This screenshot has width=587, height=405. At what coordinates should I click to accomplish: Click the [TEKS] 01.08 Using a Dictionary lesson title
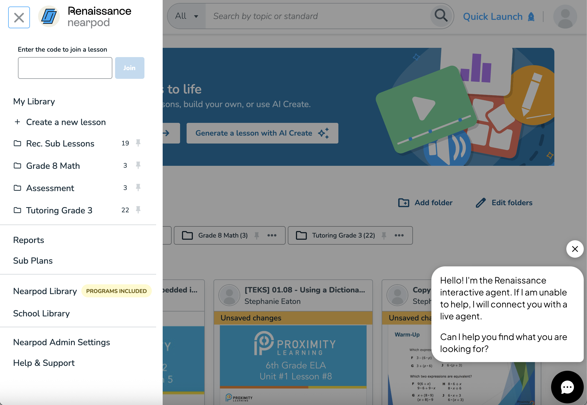click(x=305, y=290)
